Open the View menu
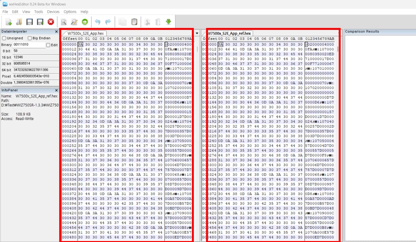This screenshot has width=416, height=242. tap(26, 12)
